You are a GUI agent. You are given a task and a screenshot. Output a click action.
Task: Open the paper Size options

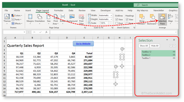click(x=49, y=19)
